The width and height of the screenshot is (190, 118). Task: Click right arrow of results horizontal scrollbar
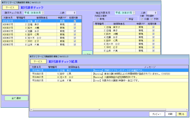(187, 110)
